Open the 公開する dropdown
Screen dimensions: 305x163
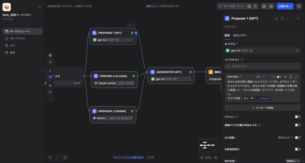(285, 6)
